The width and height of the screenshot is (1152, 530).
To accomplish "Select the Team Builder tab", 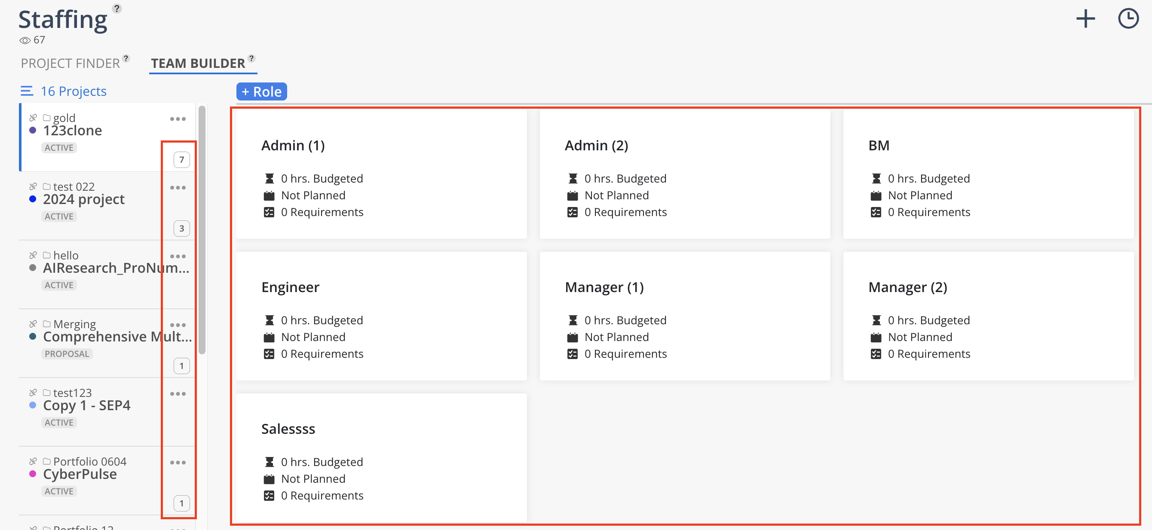I will (198, 64).
